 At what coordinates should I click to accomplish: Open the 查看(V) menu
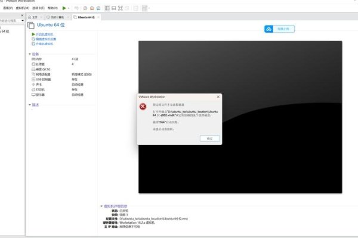[x=8, y=8]
